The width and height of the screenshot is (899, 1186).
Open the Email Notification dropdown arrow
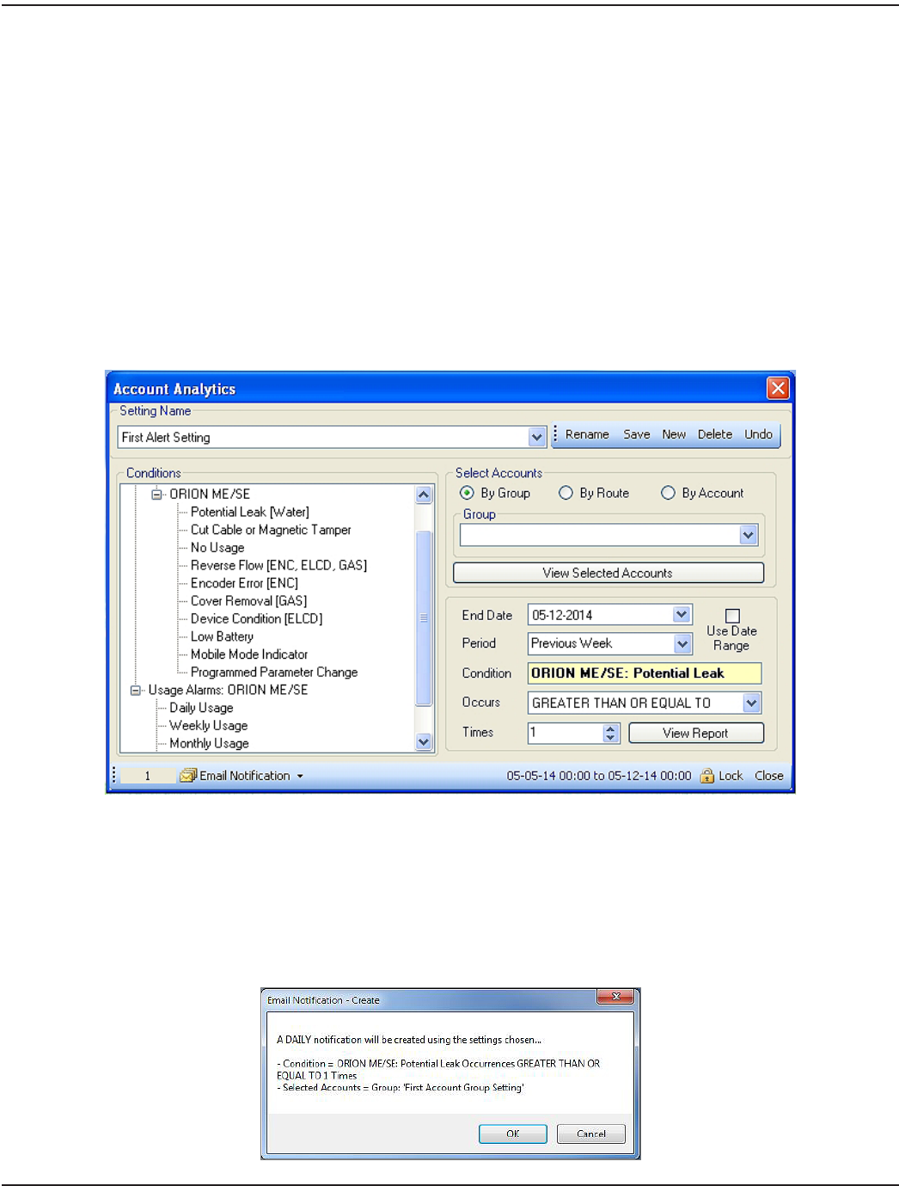[300, 776]
